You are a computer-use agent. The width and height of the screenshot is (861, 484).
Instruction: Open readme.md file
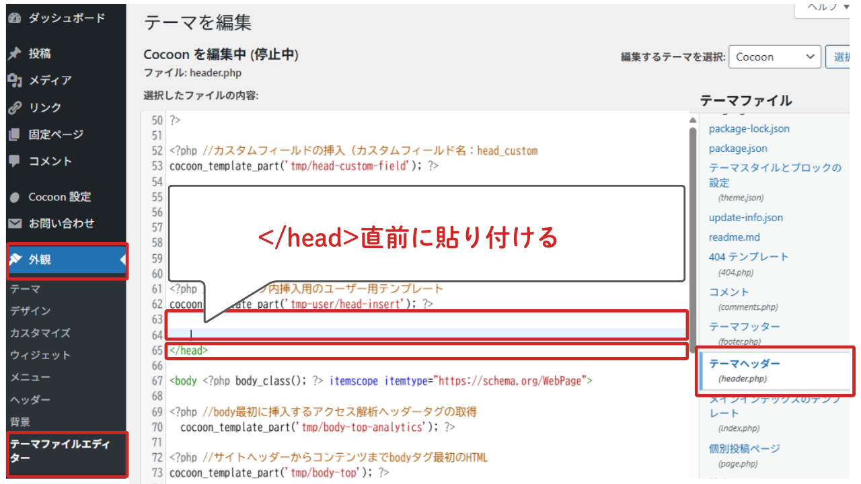coord(735,237)
